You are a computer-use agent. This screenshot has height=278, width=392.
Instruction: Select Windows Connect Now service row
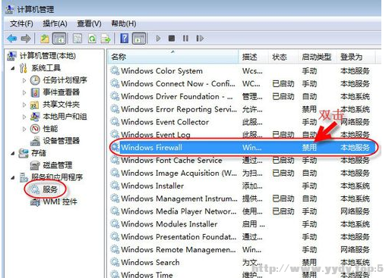pyautogui.click(x=242, y=83)
